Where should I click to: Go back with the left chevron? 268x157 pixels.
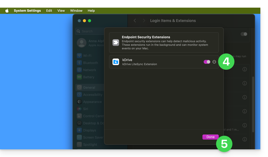pos(135,21)
